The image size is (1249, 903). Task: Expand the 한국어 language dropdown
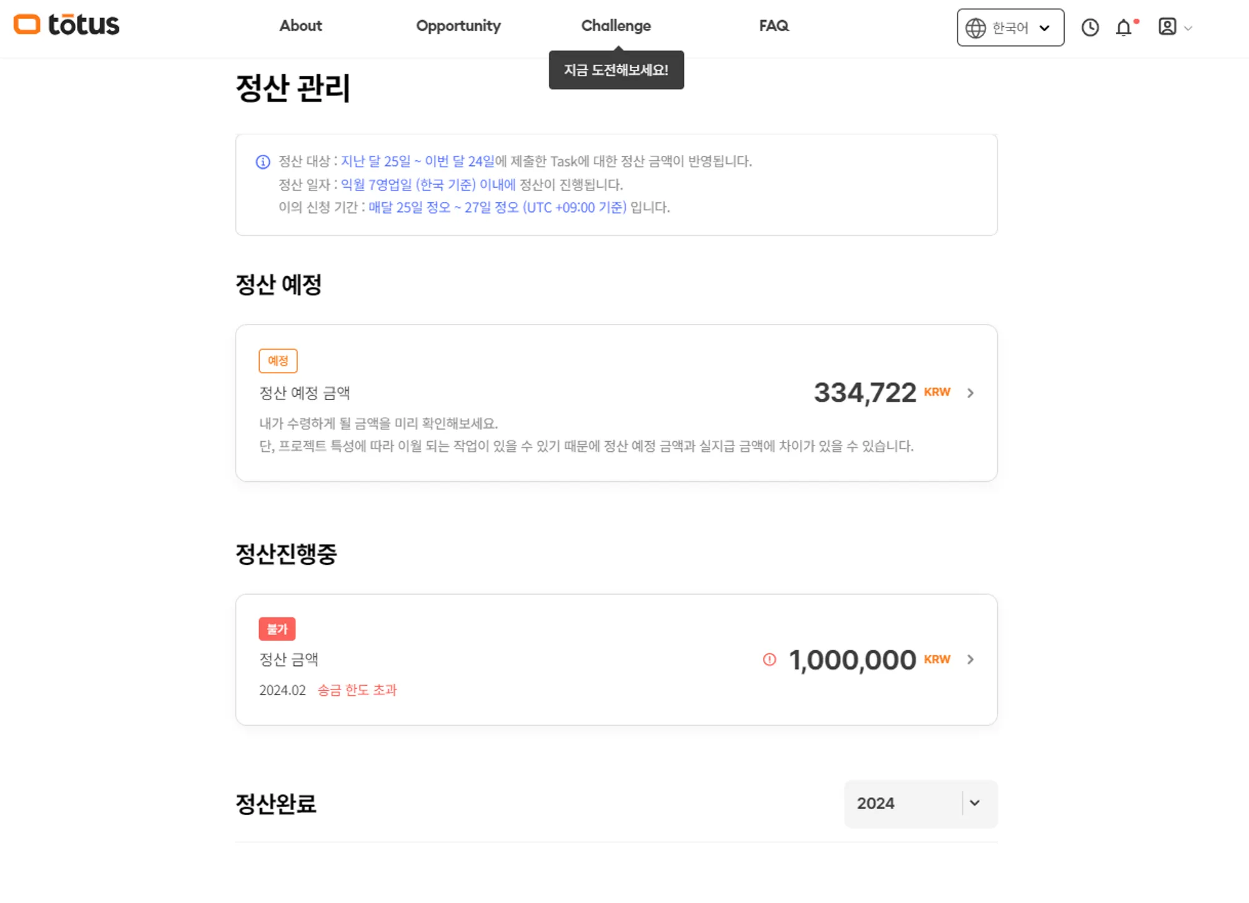(x=1044, y=28)
